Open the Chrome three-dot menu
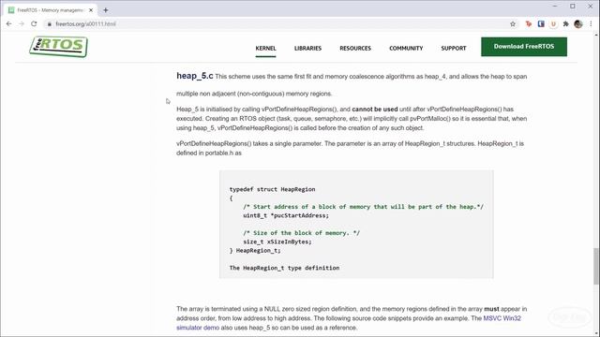This screenshot has width=600, height=337. tap(592, 23)
